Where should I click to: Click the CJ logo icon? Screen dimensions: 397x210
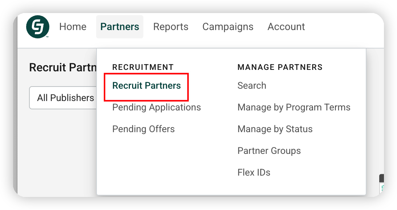tap(37, 27)
